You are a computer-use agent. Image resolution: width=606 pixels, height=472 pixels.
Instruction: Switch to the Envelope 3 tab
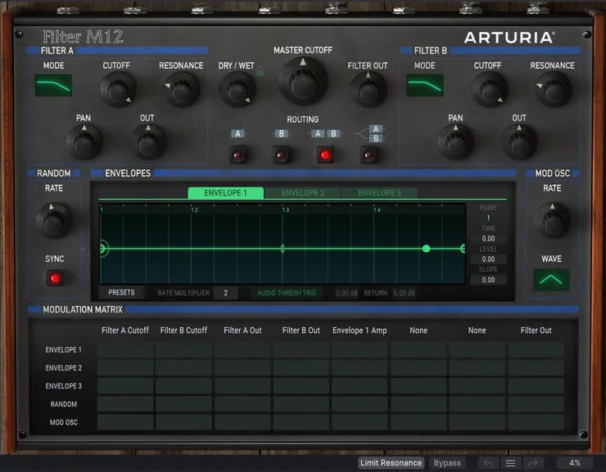pos(379,193)
